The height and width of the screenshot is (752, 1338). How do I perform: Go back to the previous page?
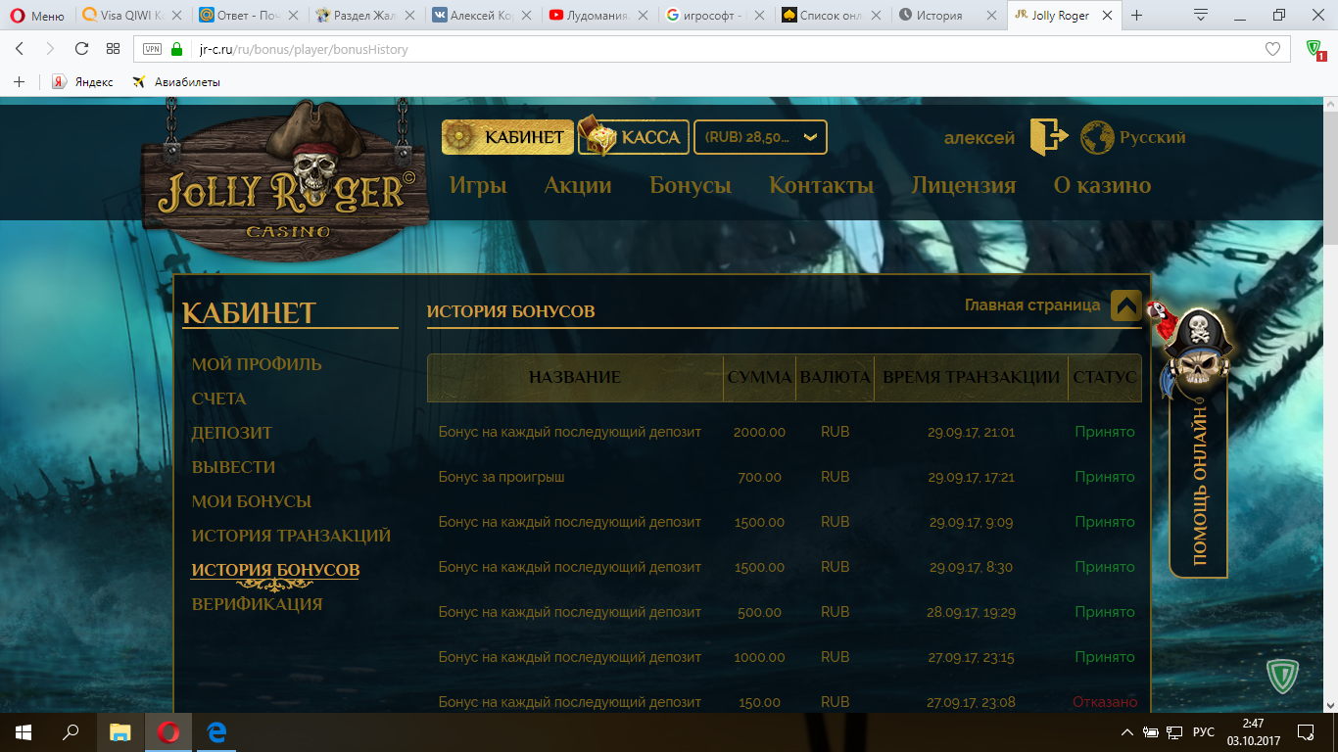[20, 49]
